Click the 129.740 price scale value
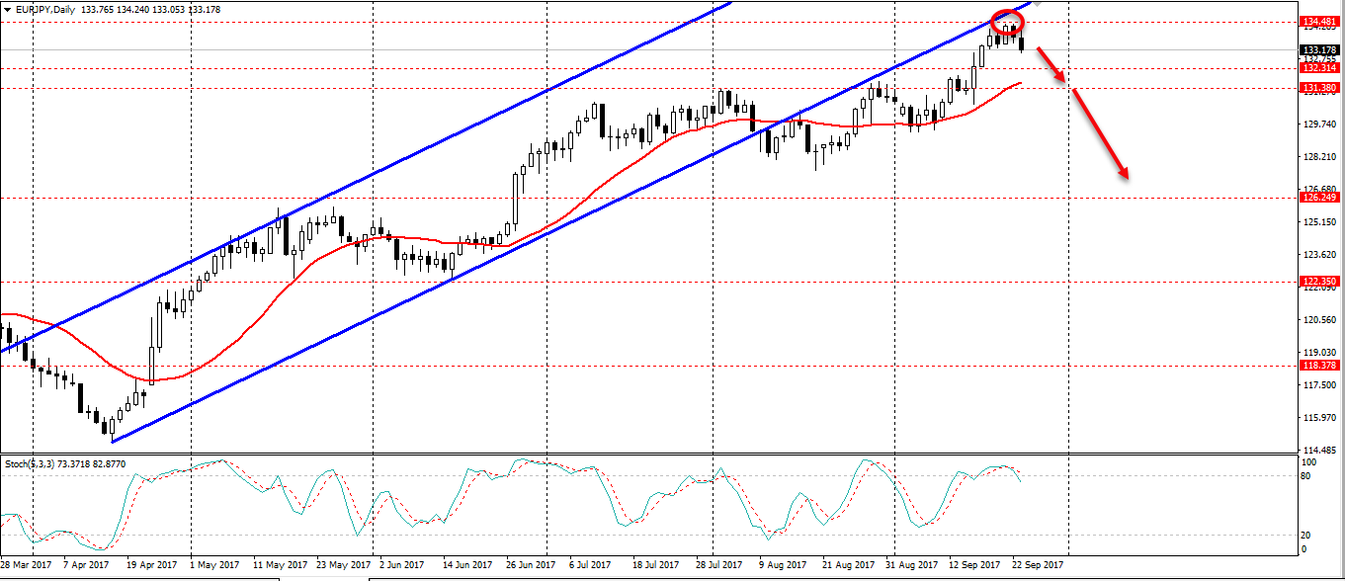Viewport: 1345px width, 581px height. pyautogui.click(x=1320, y=124)
